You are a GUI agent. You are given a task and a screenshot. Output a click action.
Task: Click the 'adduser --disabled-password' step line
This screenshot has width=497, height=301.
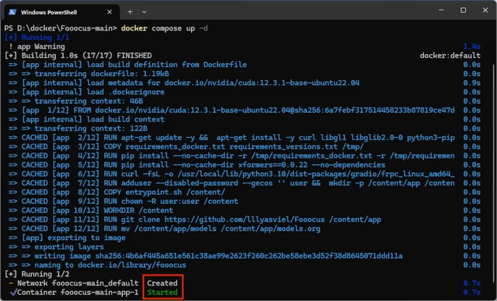[x=231, y=183]
